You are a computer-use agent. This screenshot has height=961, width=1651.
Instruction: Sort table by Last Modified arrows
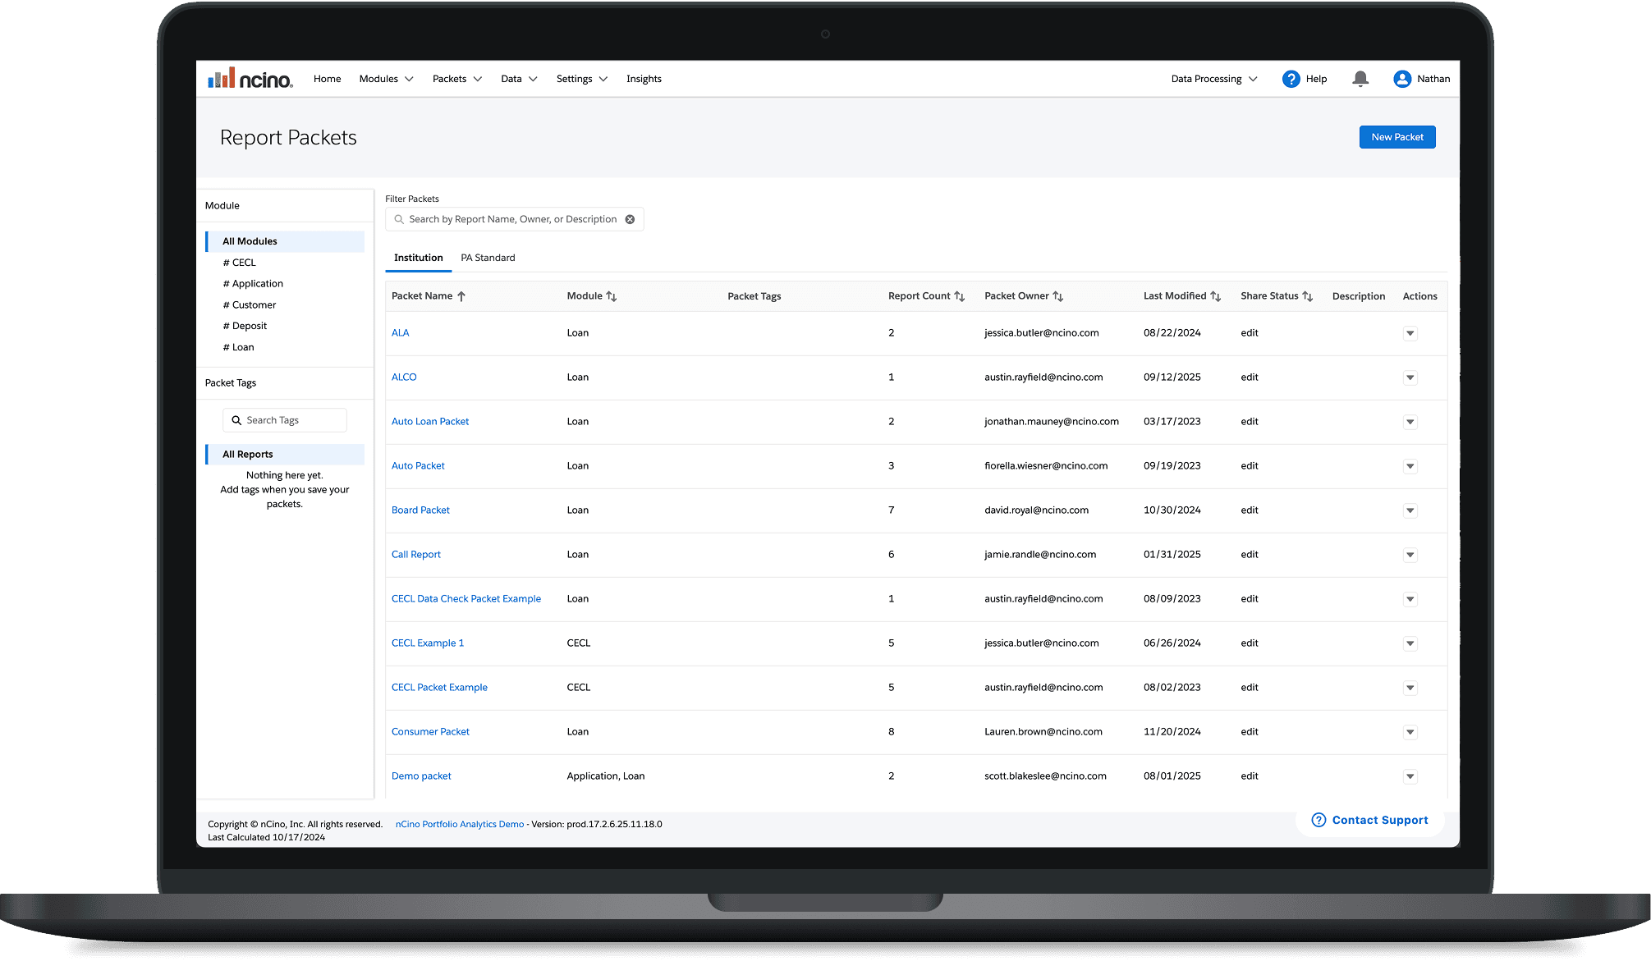tap(1215, 296)
